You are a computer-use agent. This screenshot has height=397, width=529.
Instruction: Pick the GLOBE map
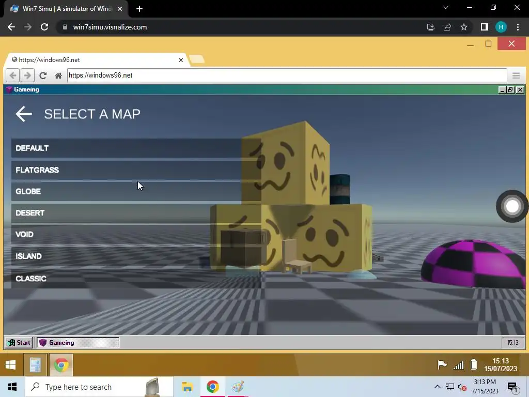136,191
